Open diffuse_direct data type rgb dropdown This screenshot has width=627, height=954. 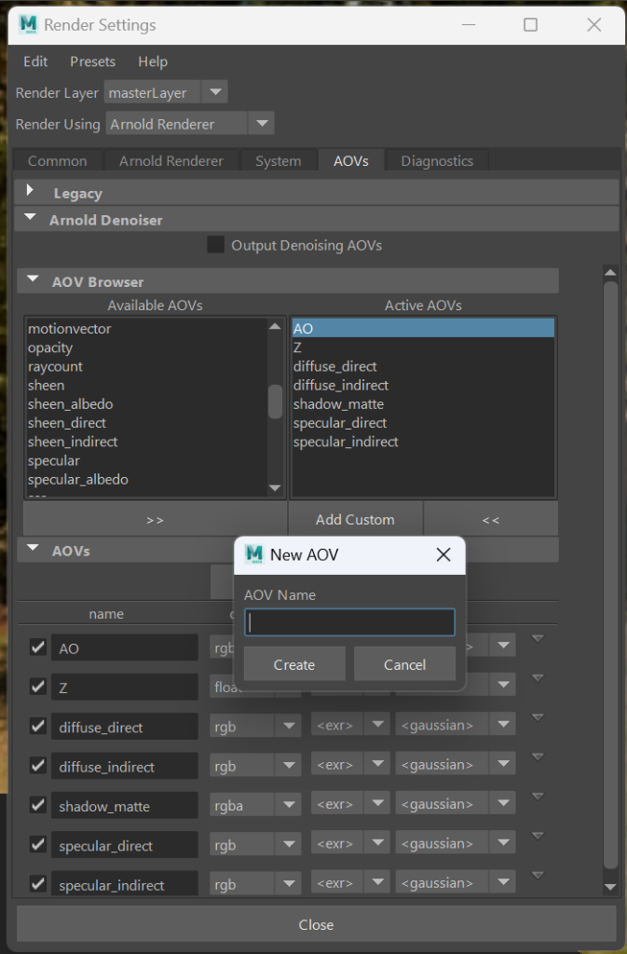(255, 726)
